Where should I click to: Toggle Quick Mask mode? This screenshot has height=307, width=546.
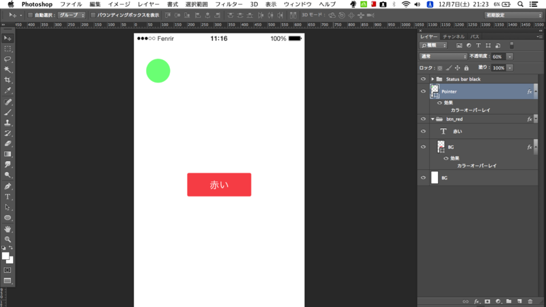[8, 270]
